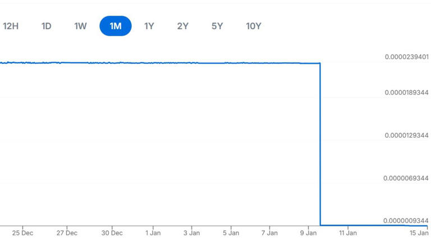Click the highlighted 1M range button
The width and height of the screenshot is (431, 242).
pyautogui.click(x=116, y=26)
